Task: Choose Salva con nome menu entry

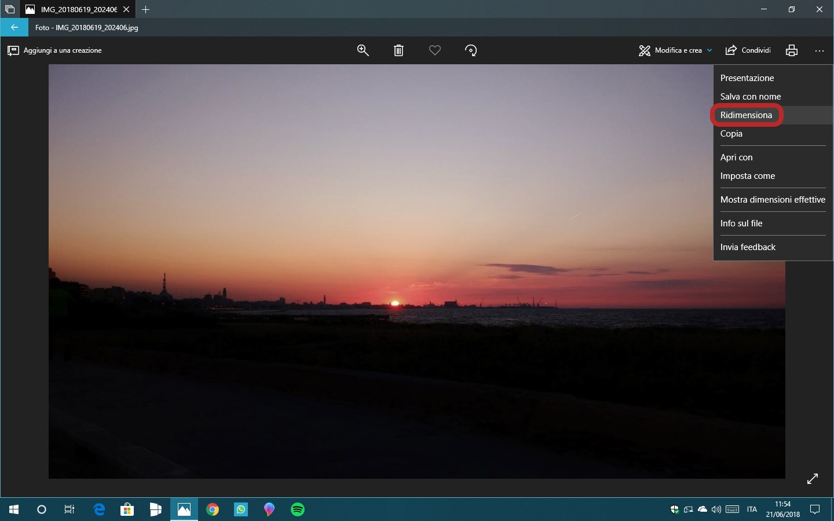Action: 773,97
